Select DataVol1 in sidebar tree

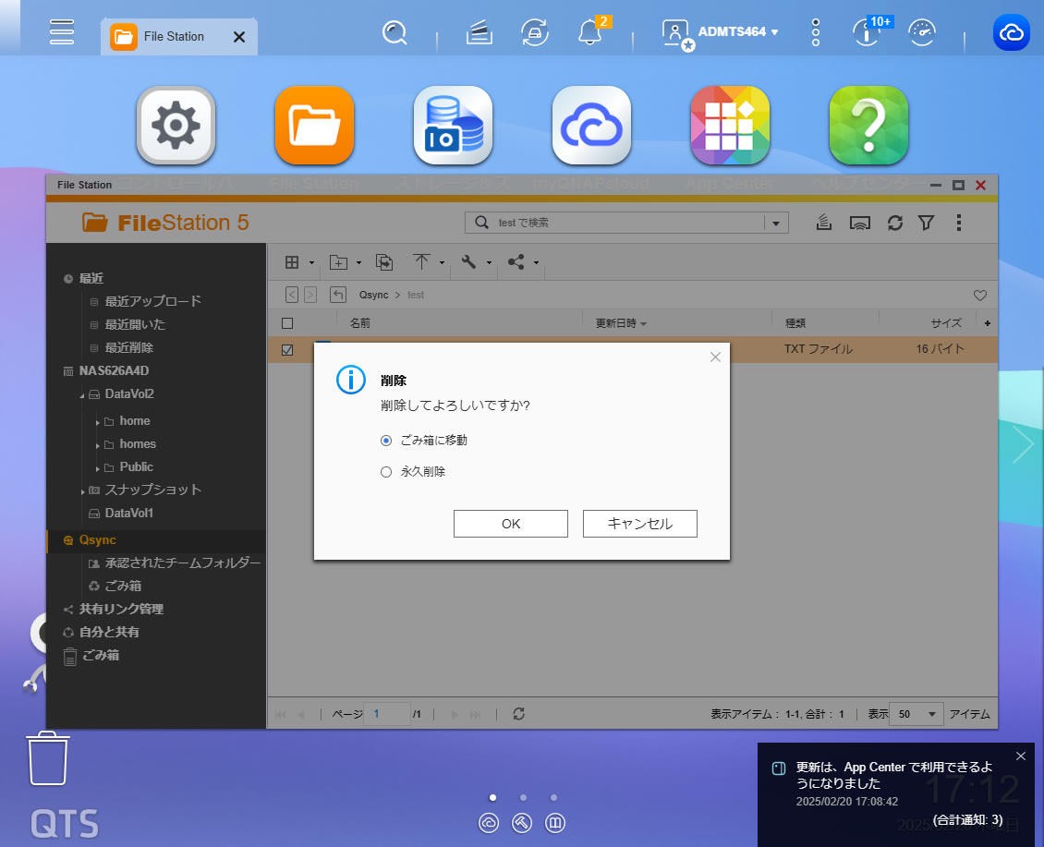(128, 513)
